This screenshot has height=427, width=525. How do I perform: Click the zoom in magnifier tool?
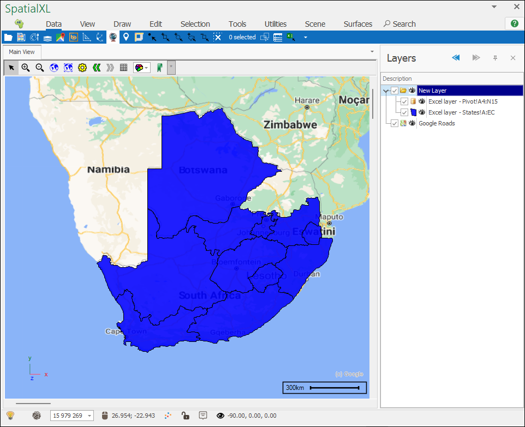tap(26, 68)
